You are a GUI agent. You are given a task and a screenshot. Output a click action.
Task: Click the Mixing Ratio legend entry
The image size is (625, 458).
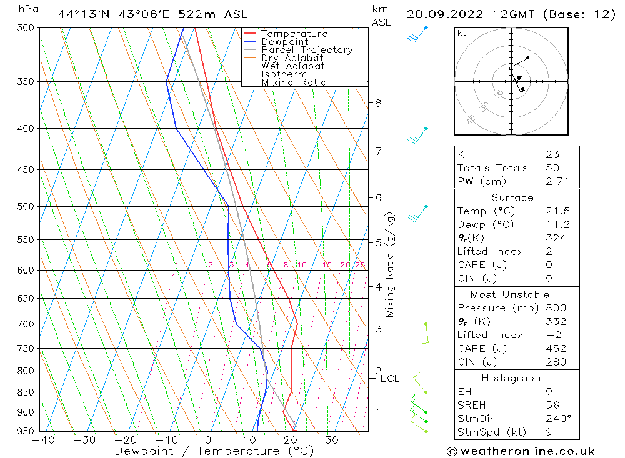pyautogui.click(x=294, y=82)
